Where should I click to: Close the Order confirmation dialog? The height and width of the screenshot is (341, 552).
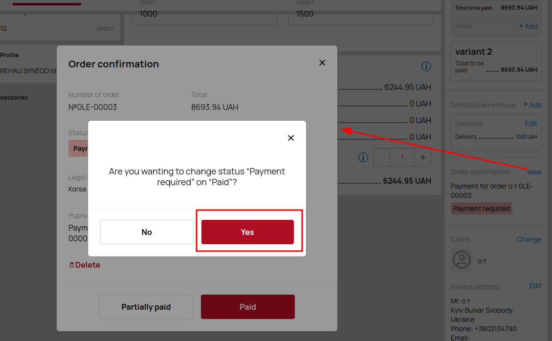point(322,63)
